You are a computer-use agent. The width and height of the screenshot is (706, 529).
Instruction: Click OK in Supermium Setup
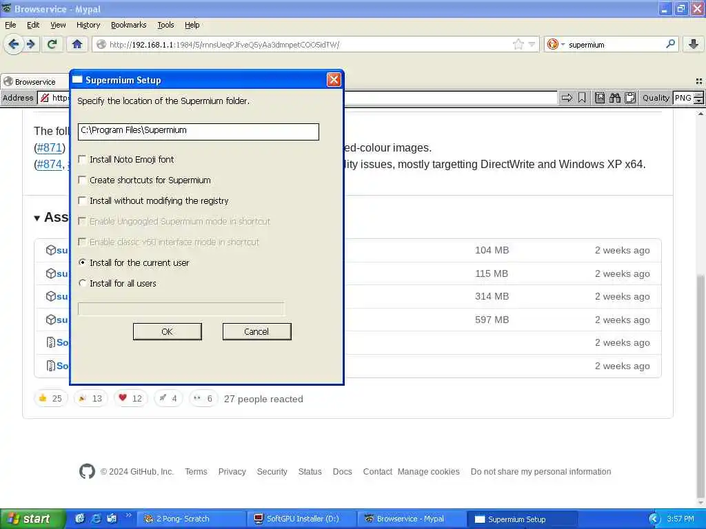click(x=167, y=331)
